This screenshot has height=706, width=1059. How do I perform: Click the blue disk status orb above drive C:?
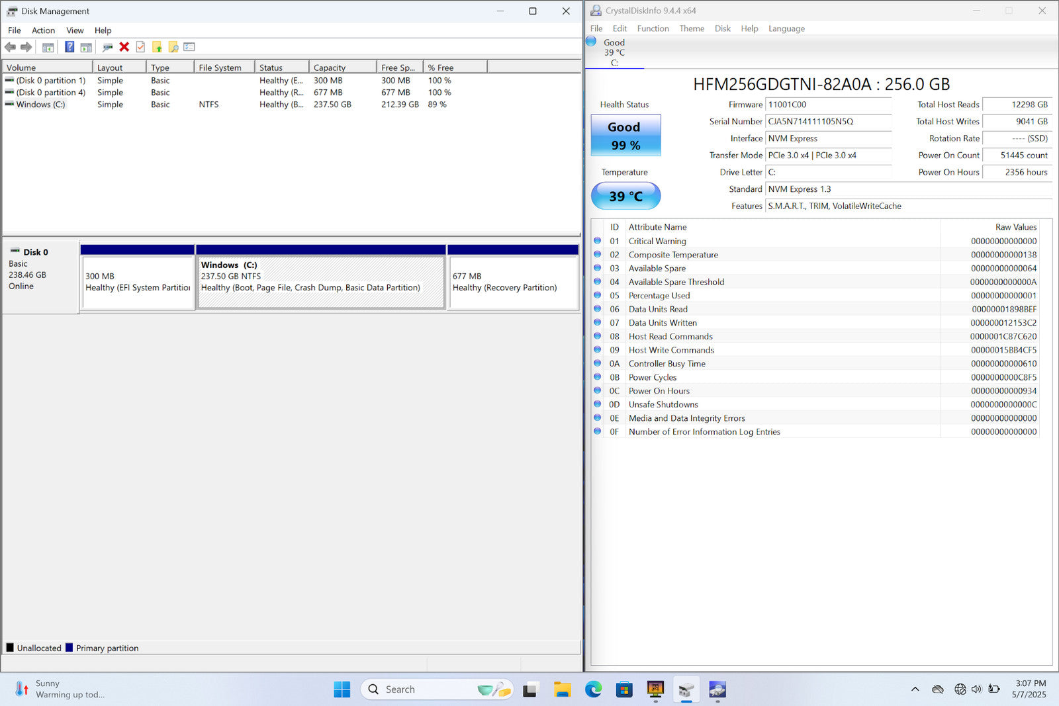[x=591, y=42]
